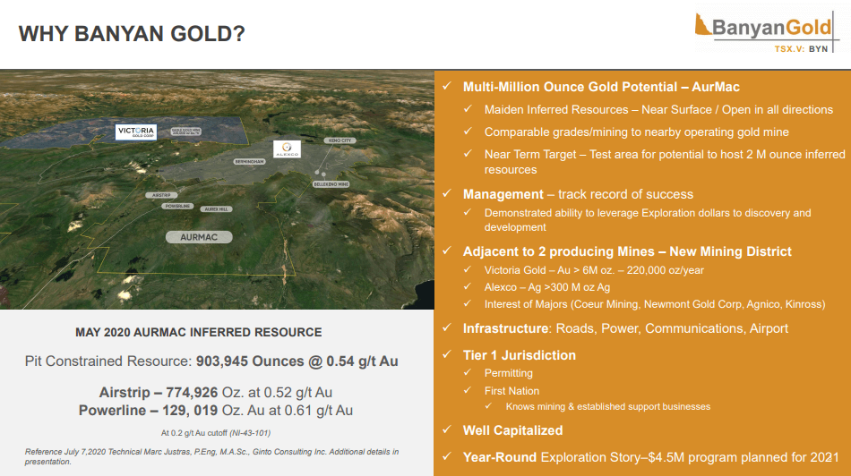
Task: Select the Airstrip map label
Action: point(161,195)
